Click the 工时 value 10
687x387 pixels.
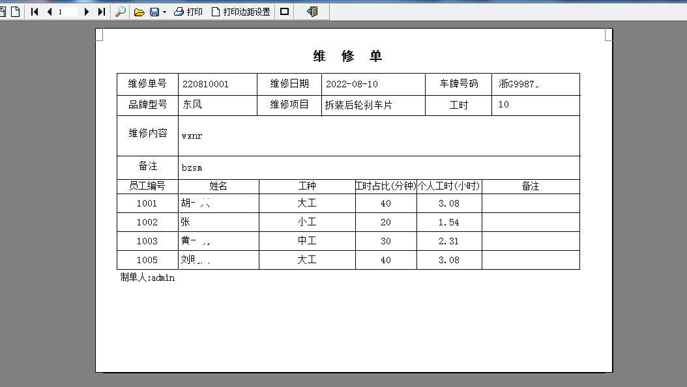tap(503, 105)
